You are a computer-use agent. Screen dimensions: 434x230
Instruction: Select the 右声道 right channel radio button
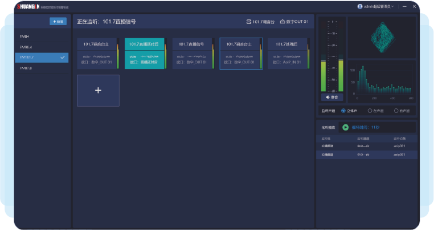(396, 110)
